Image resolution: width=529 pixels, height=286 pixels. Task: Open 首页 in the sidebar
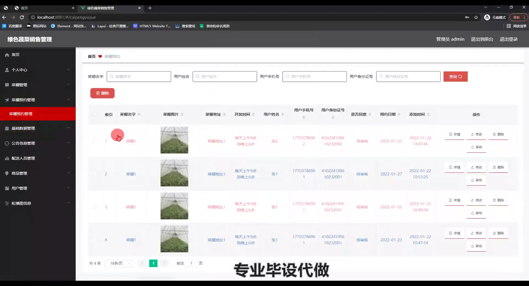coord(38,55)
